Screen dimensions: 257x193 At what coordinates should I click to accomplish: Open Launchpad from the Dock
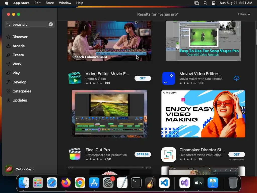[38, 183]
